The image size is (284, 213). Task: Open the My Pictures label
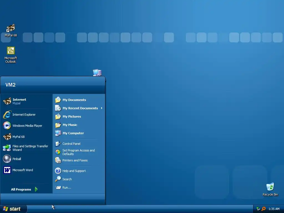pyautogui.click(x=72, y=116)
